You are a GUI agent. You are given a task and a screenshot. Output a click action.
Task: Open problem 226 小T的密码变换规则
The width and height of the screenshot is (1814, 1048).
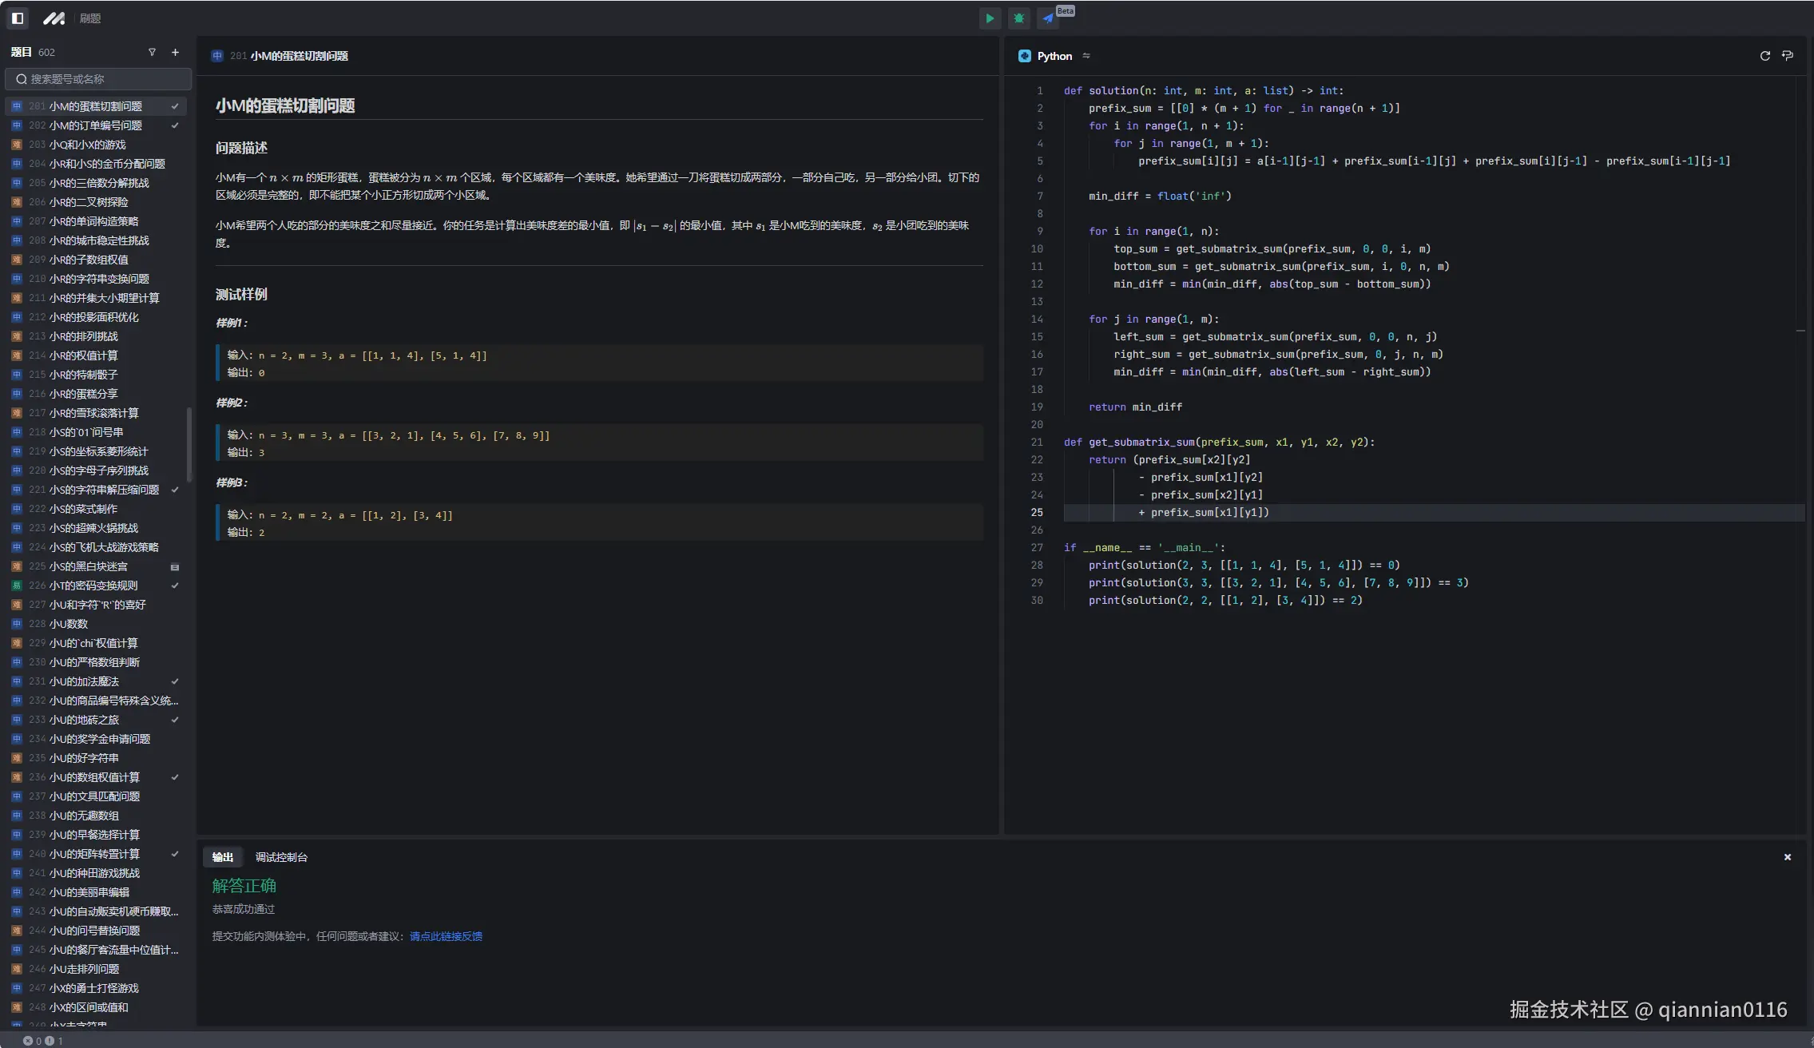[x=93, y=586]
